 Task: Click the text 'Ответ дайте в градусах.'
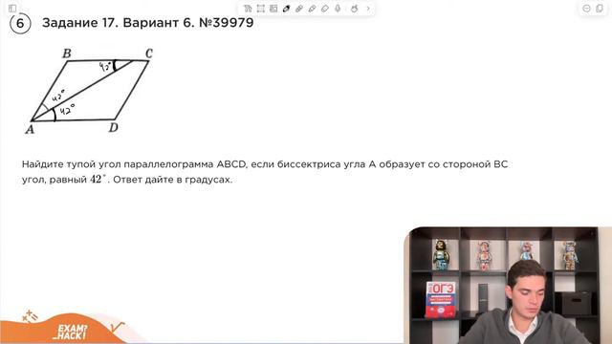tap(172, 180)
